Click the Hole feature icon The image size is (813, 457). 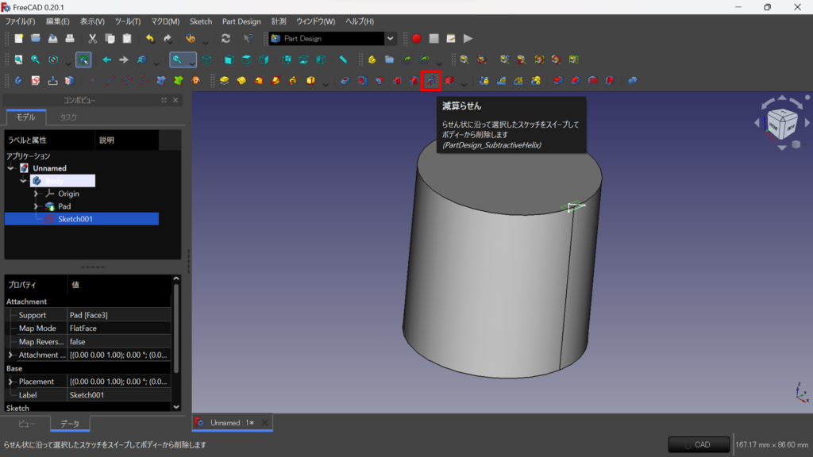coord(362,80)
